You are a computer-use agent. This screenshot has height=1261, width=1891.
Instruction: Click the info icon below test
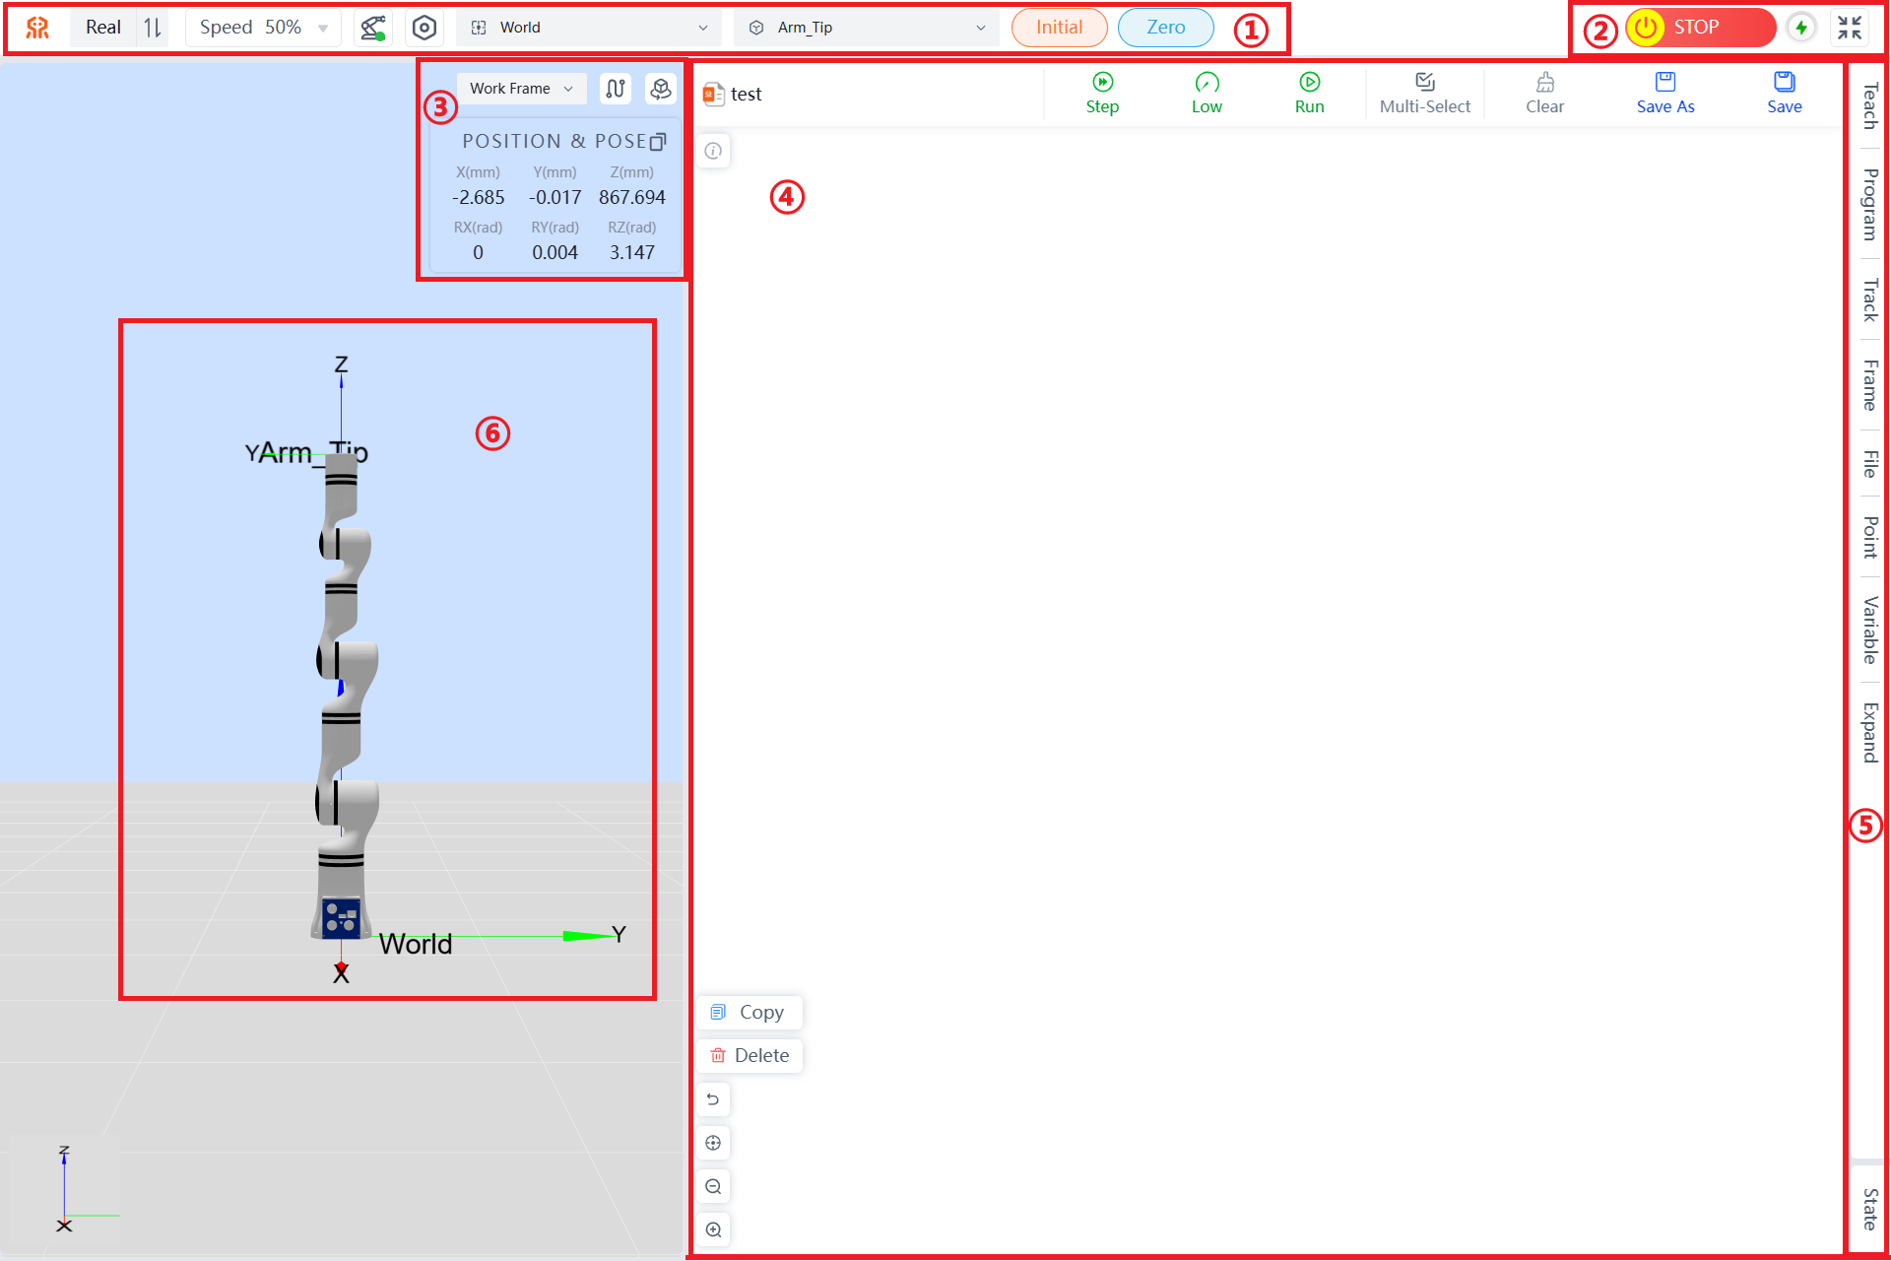click(x=713, y=151)
